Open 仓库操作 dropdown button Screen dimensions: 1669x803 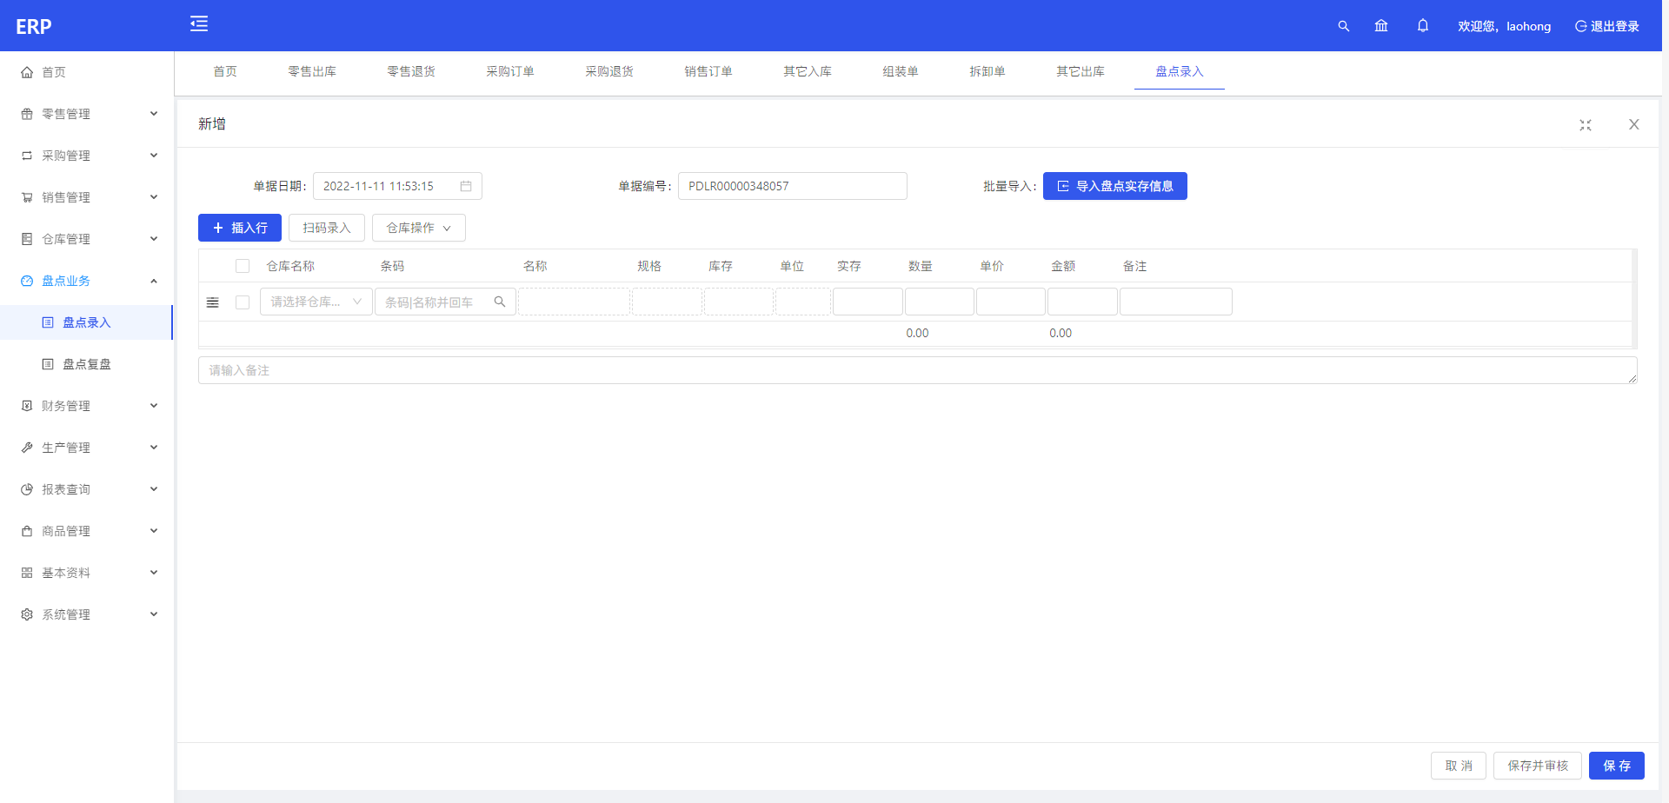[x=419, y=228]
